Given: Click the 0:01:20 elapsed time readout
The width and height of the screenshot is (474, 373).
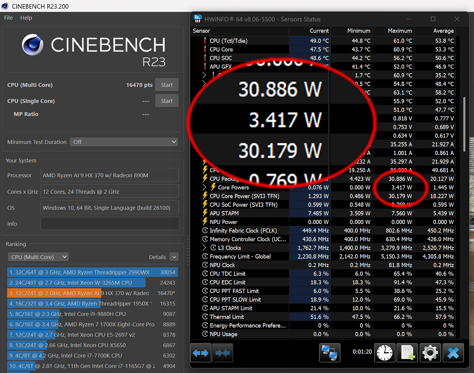Looking at the screenshot, I should [362, 351].
